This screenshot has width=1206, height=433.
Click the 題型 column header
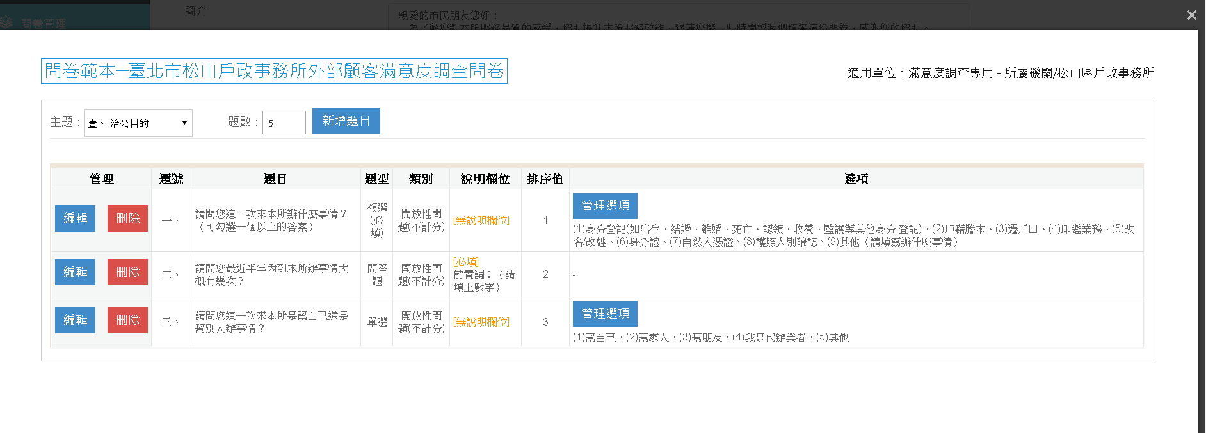point(376,179)
